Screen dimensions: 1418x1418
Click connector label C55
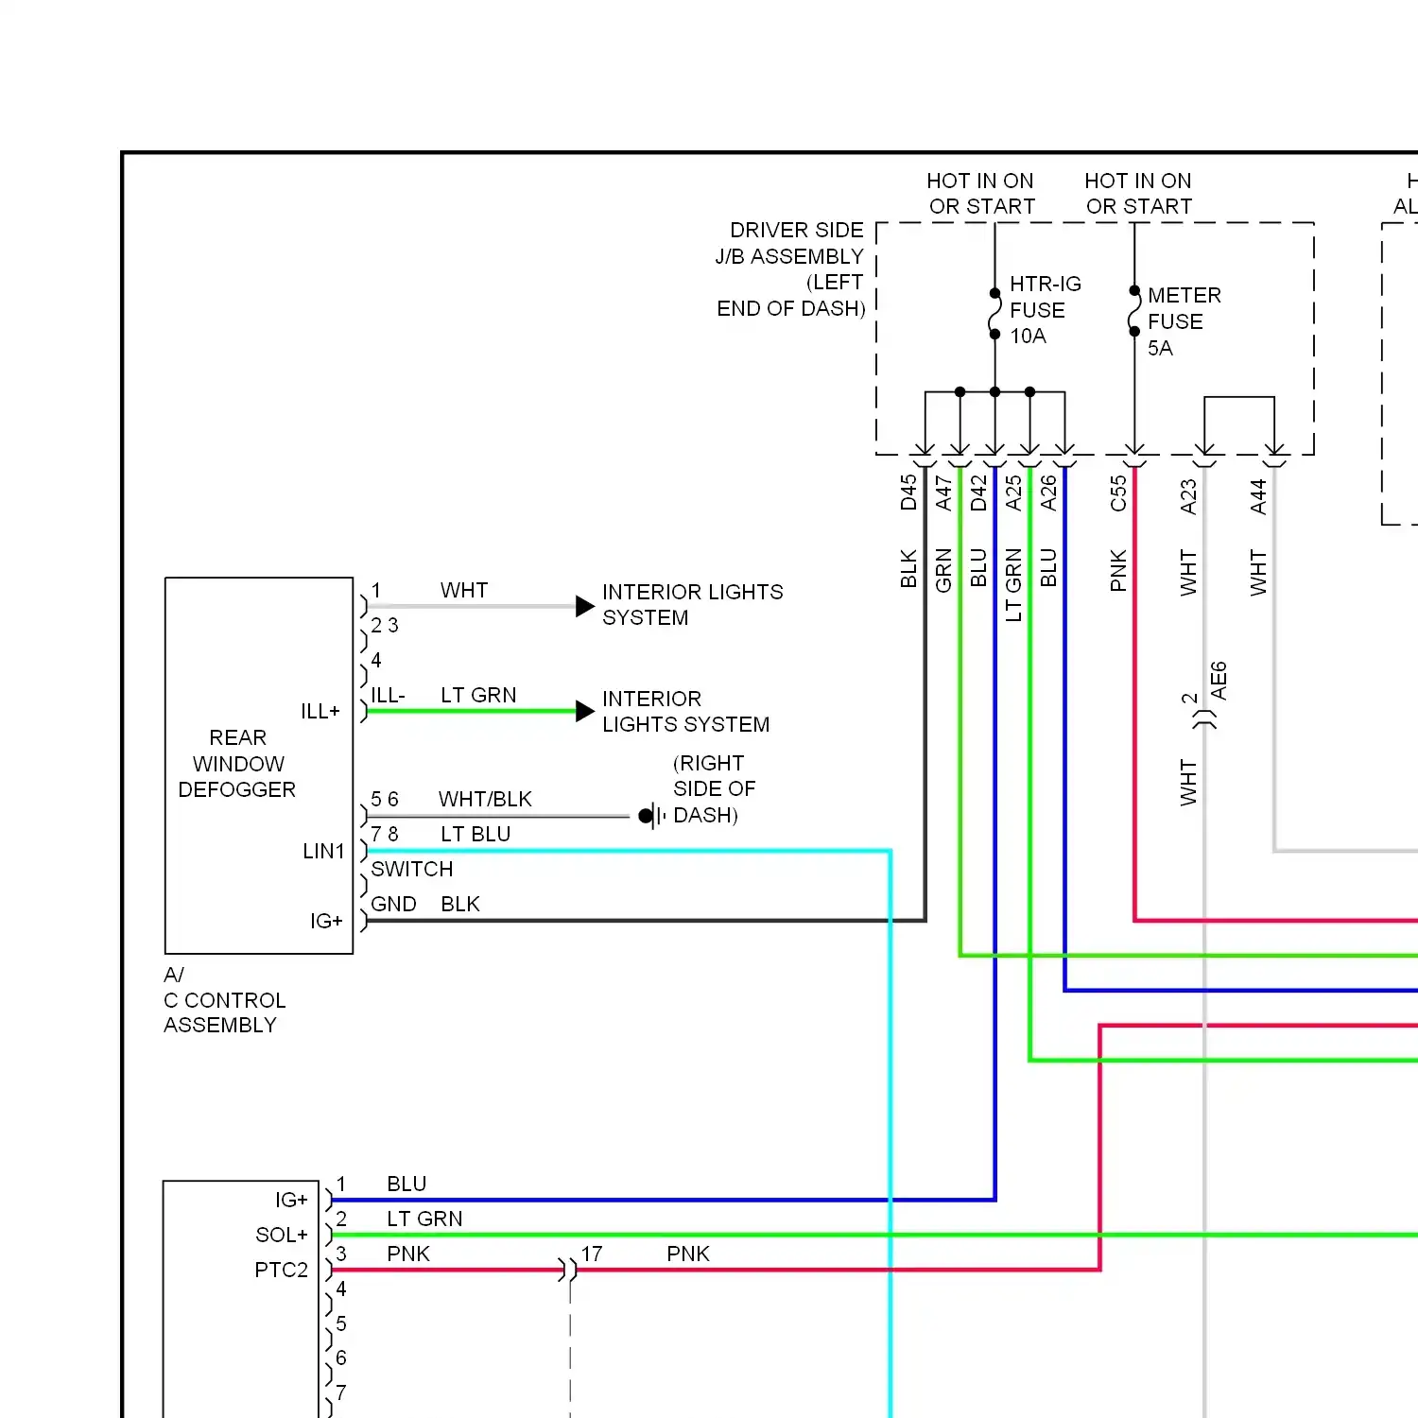tap(1118, 493)
